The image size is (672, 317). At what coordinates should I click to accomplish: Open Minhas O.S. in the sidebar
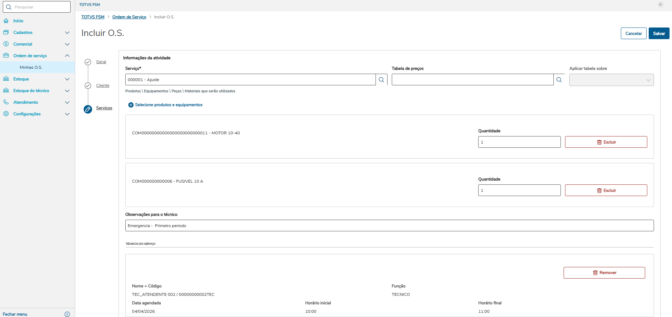pyautogui.click(x=31, y=67)
